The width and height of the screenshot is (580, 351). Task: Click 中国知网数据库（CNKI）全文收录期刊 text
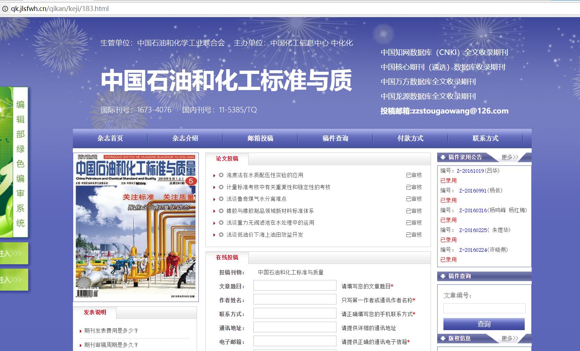445,52
